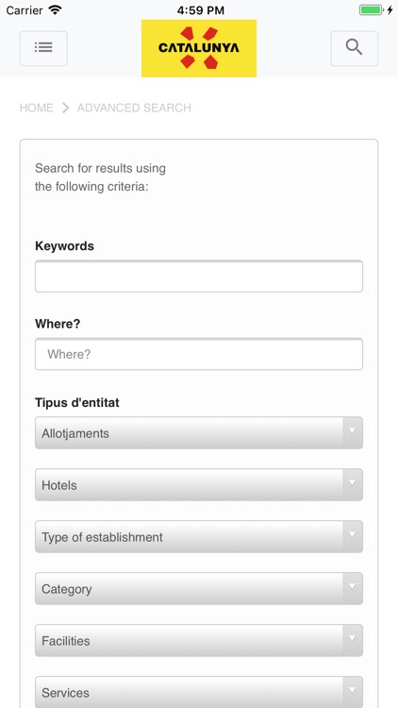Tap the Catalunya logo
The height and width of the screenshot is (708, 398).
pos(199,48)
